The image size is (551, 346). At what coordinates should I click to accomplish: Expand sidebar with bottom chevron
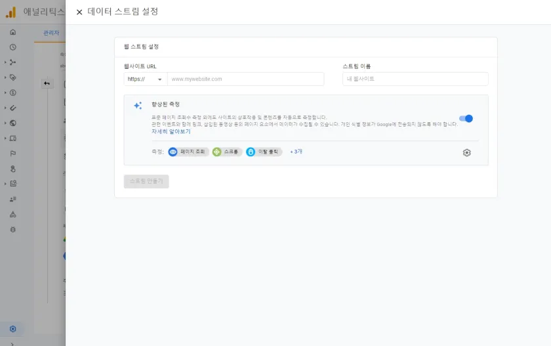point(12,344)
